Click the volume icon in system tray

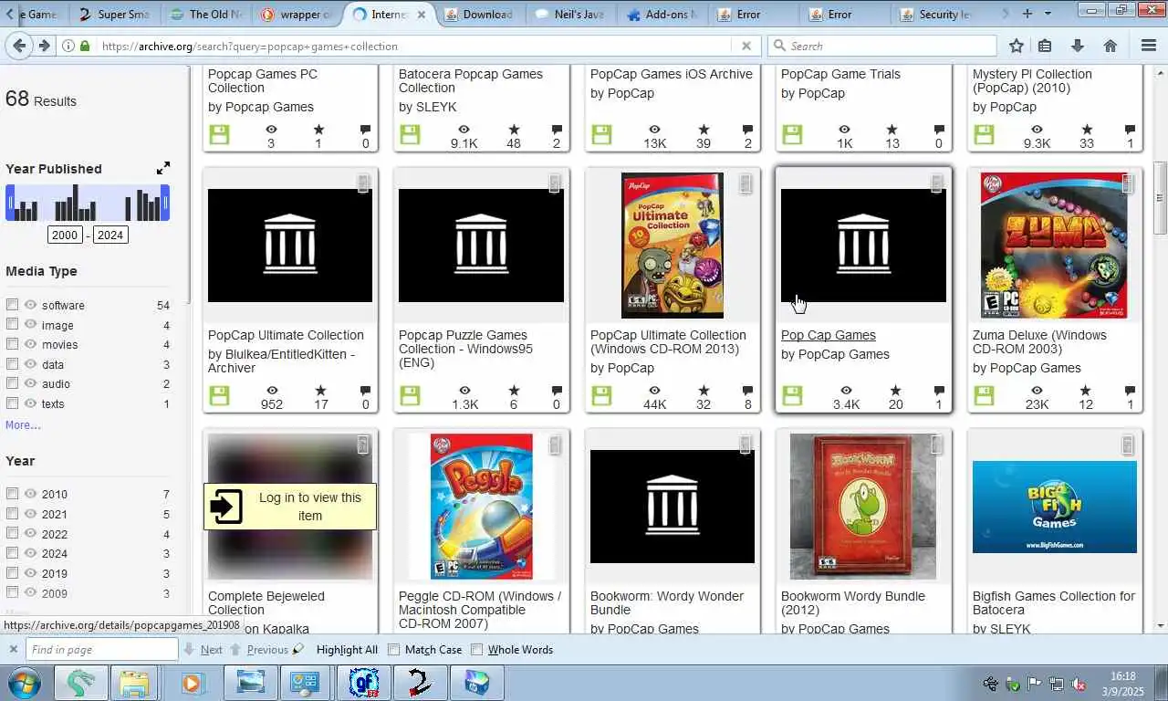tap(1078, 684)
